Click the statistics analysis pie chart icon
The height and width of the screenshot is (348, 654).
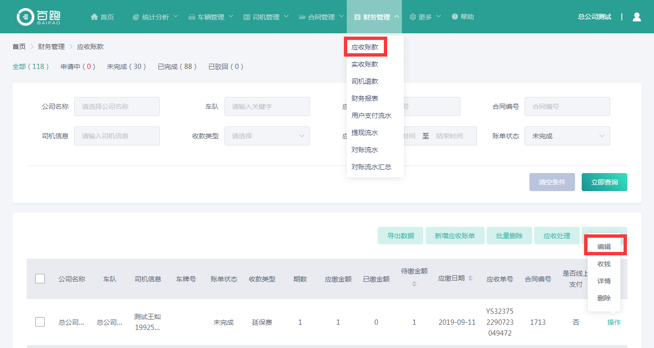(136, 17)
